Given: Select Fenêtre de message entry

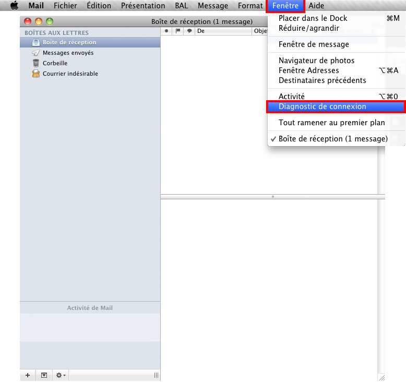Looking at the screenshot, I should (336, 44).
